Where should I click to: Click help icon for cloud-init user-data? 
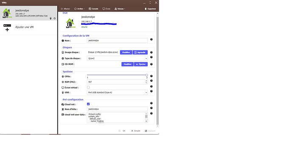coord(151,113)
